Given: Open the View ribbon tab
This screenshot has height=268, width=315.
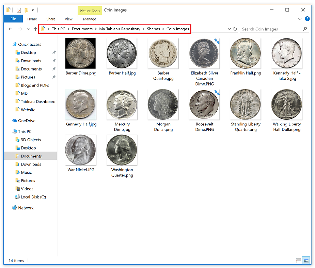Looking at the screenshot, I should pyautogui.click(x=68, y=19).
